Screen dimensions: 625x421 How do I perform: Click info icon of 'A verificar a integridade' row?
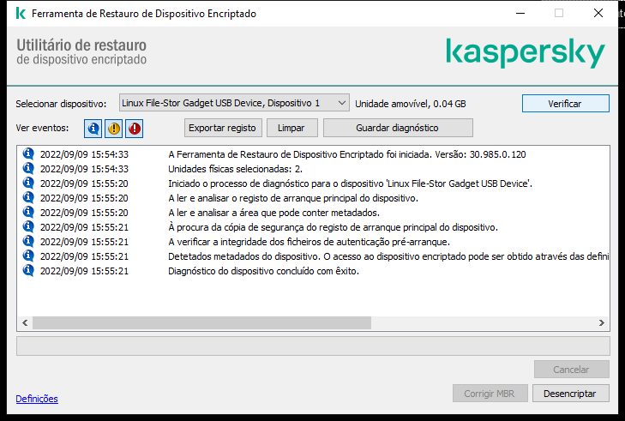(x=28, y=241)
